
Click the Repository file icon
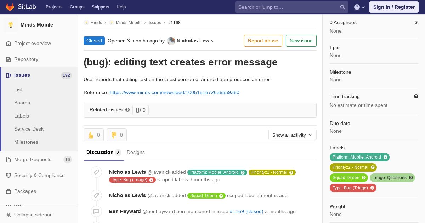click(x=8, y=59)
